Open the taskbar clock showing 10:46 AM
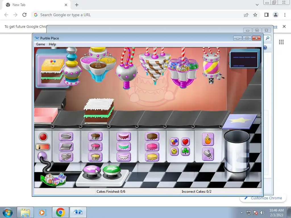This screenshot has width=291, height=218. point(276,212)
